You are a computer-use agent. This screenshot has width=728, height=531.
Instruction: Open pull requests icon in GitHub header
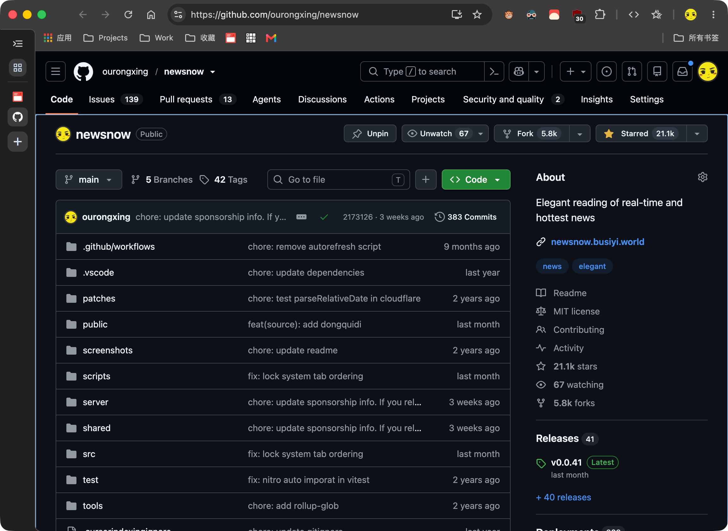(632, 71)
